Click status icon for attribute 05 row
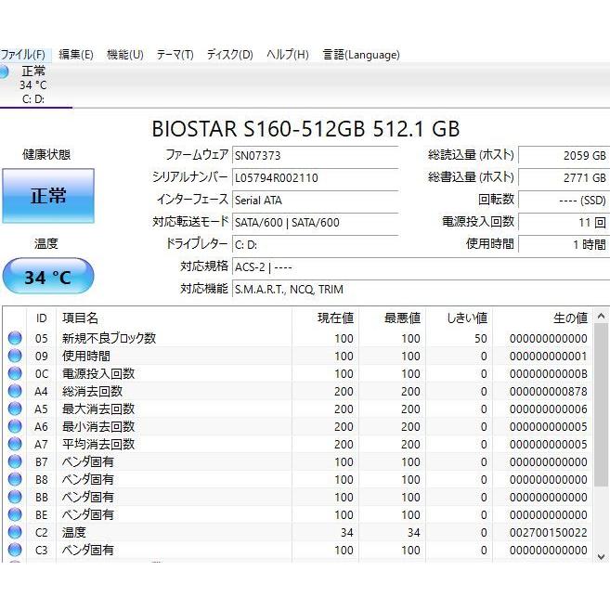The width and height of the screenshot is (610, 610). coord(15,338)
